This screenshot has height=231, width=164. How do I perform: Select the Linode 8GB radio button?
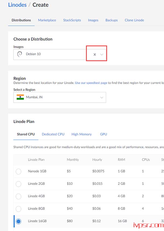pyautogui.click(x=19, y=209)
